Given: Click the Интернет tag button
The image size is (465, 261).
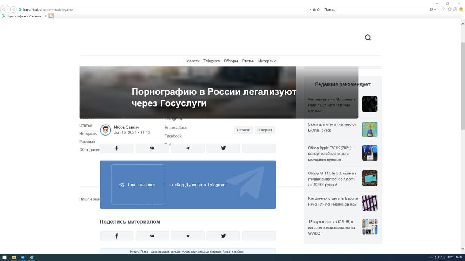Looking at the screenshot, I should (x=264, y=130).
